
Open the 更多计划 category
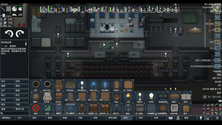pyautogui.click(x=22, y=109)
